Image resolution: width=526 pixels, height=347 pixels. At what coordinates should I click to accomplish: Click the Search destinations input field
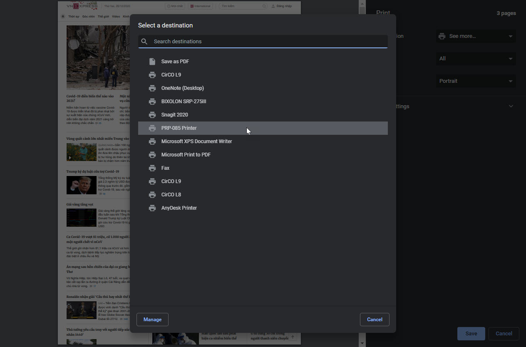[x=263, y=42]
